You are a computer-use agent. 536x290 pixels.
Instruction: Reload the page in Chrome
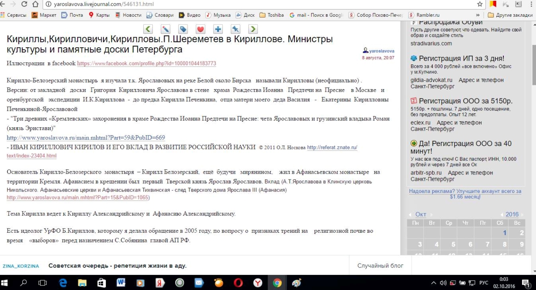(x=24, y=4)
